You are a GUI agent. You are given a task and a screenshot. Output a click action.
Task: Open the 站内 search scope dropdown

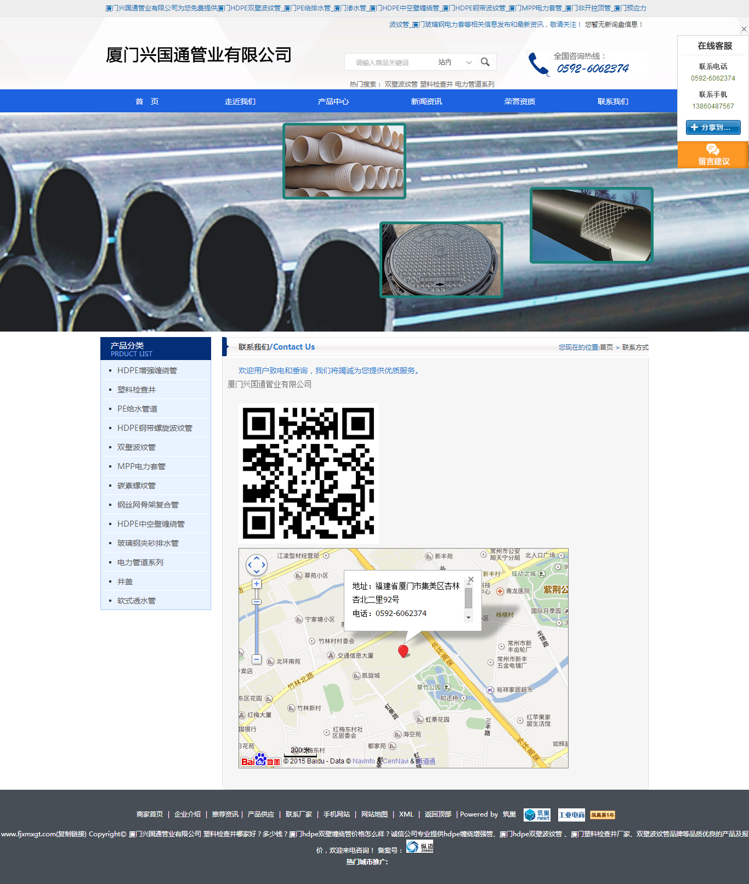[455, 62]
